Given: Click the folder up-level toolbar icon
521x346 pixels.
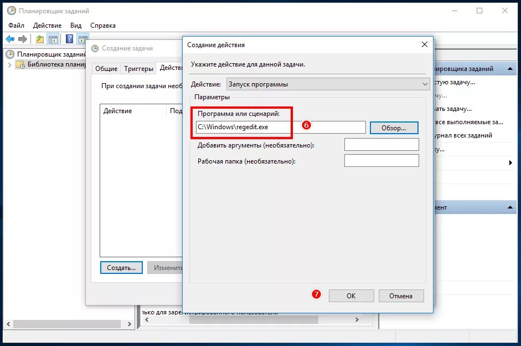Looking at the screenshot, I should 39,39.
